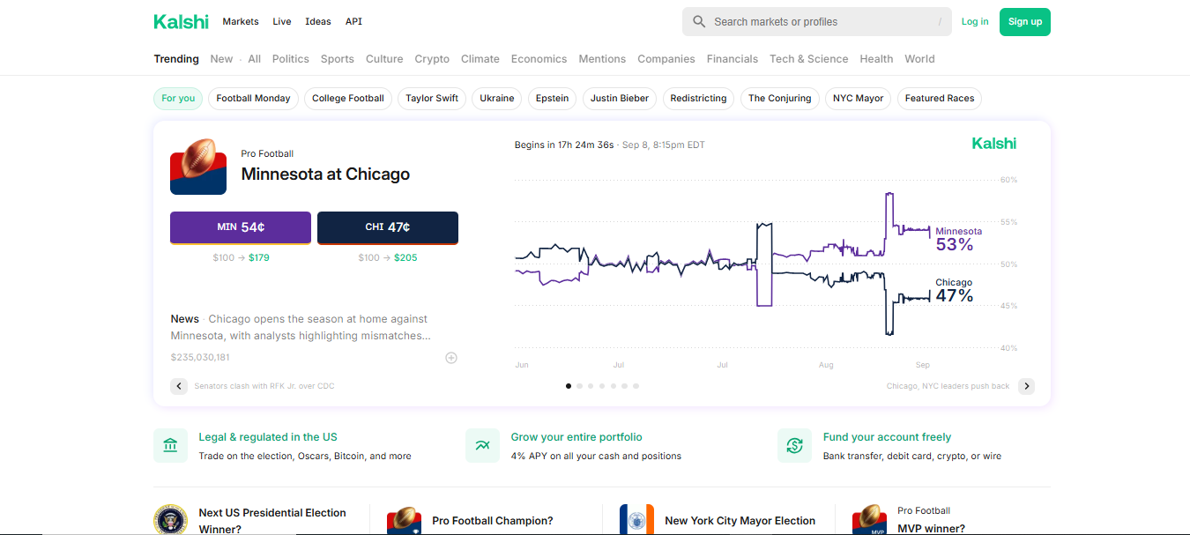The image size is (1190, 535).
Task: Select the Crypto category tab
Action: (x=432, y=59)
